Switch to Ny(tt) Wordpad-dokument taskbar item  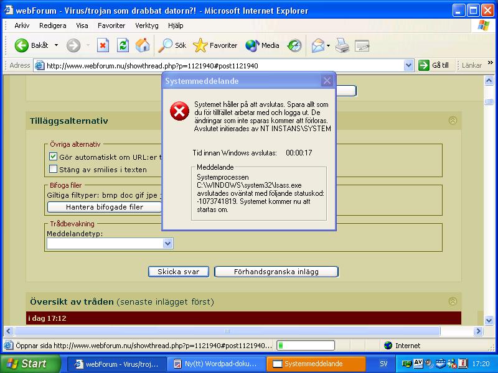pyautogui.click(x=217, y=364)
